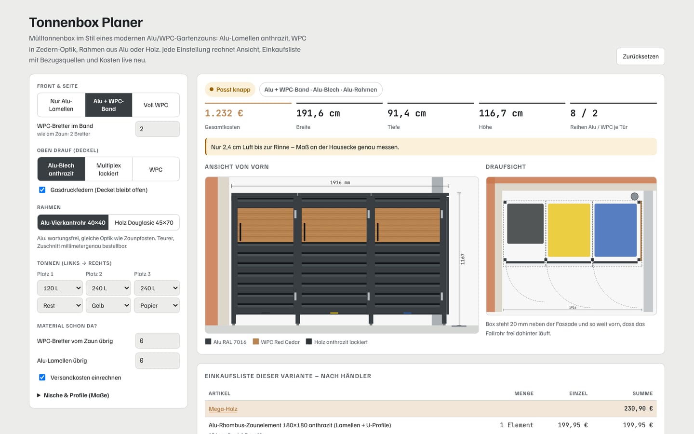Screen dimensions: 694x434
Task: Expand Nische & Profile (Maße) section
Action: click(x=73, y=395)
